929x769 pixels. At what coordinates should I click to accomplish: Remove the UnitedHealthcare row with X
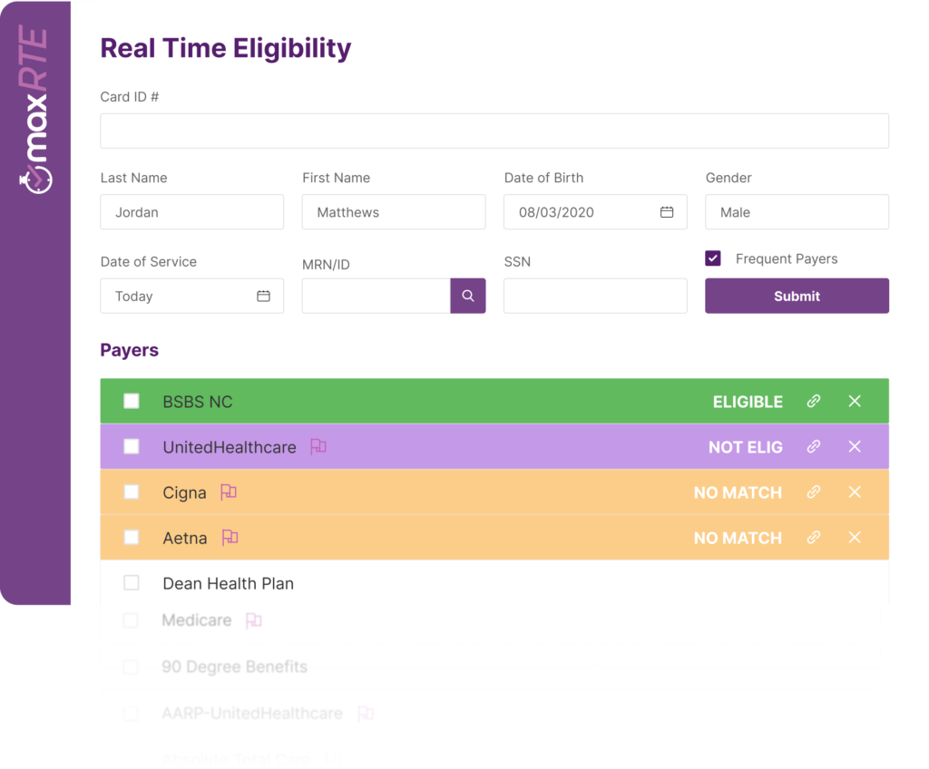(x=855, y=447)
